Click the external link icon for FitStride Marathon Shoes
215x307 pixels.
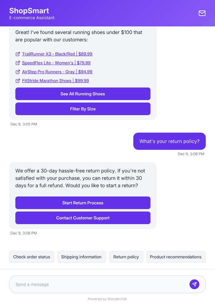18,80
